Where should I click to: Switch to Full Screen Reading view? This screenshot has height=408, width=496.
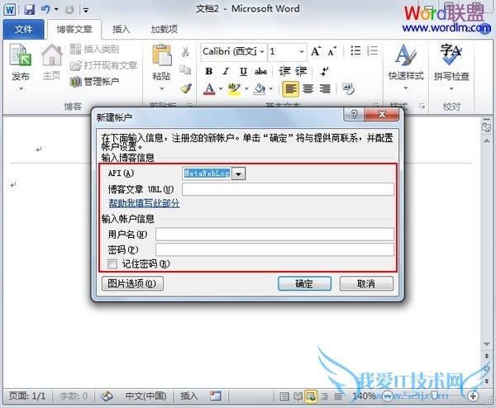[298, 396]
